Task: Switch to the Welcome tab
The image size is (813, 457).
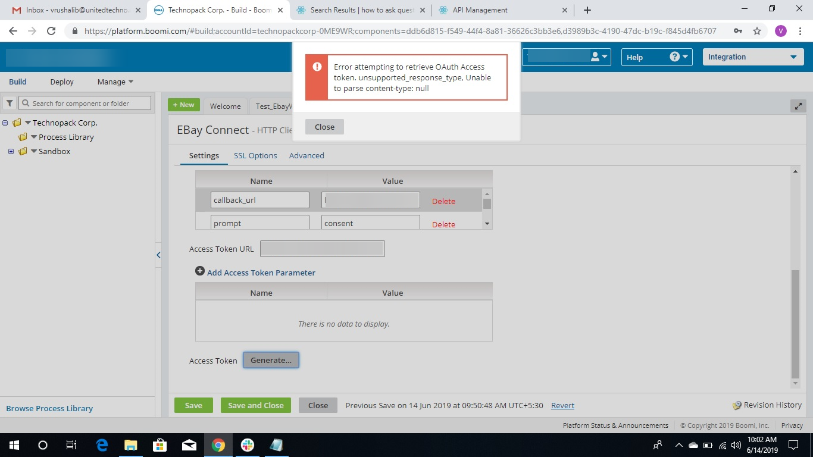Action: 225,106
